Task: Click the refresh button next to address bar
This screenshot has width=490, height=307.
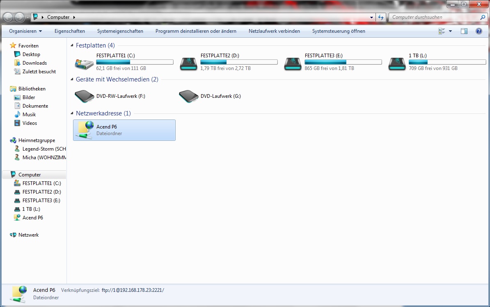Action: click(380, 18)
